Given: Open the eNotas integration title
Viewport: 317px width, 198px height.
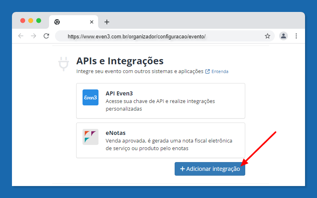Looking at the screenshot, I should click(116, 133).
